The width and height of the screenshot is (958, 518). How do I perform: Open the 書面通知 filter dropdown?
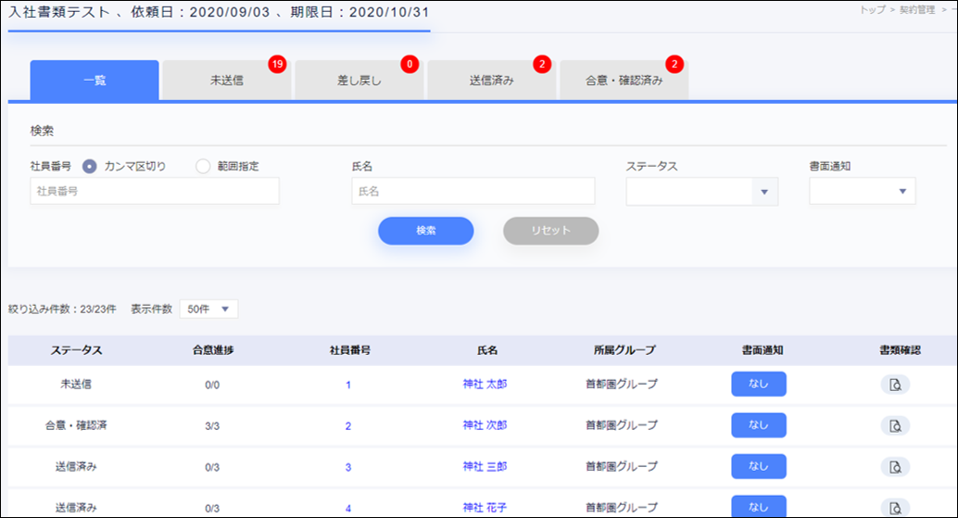(862, 191)
